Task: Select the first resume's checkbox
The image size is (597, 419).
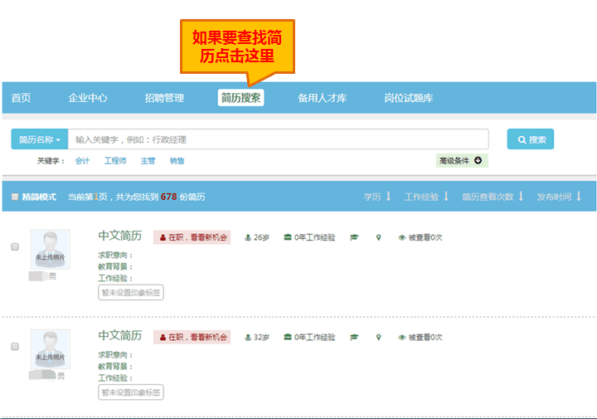Action: (x=15, y=246)
